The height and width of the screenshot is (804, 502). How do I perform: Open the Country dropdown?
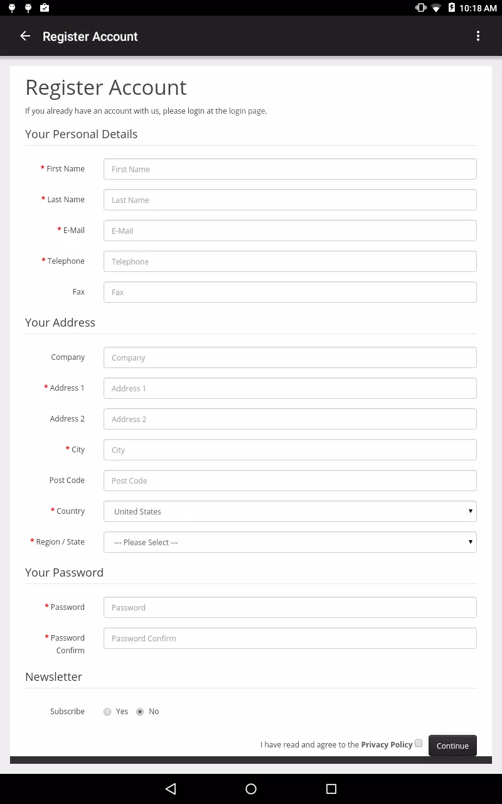[290, 511]
